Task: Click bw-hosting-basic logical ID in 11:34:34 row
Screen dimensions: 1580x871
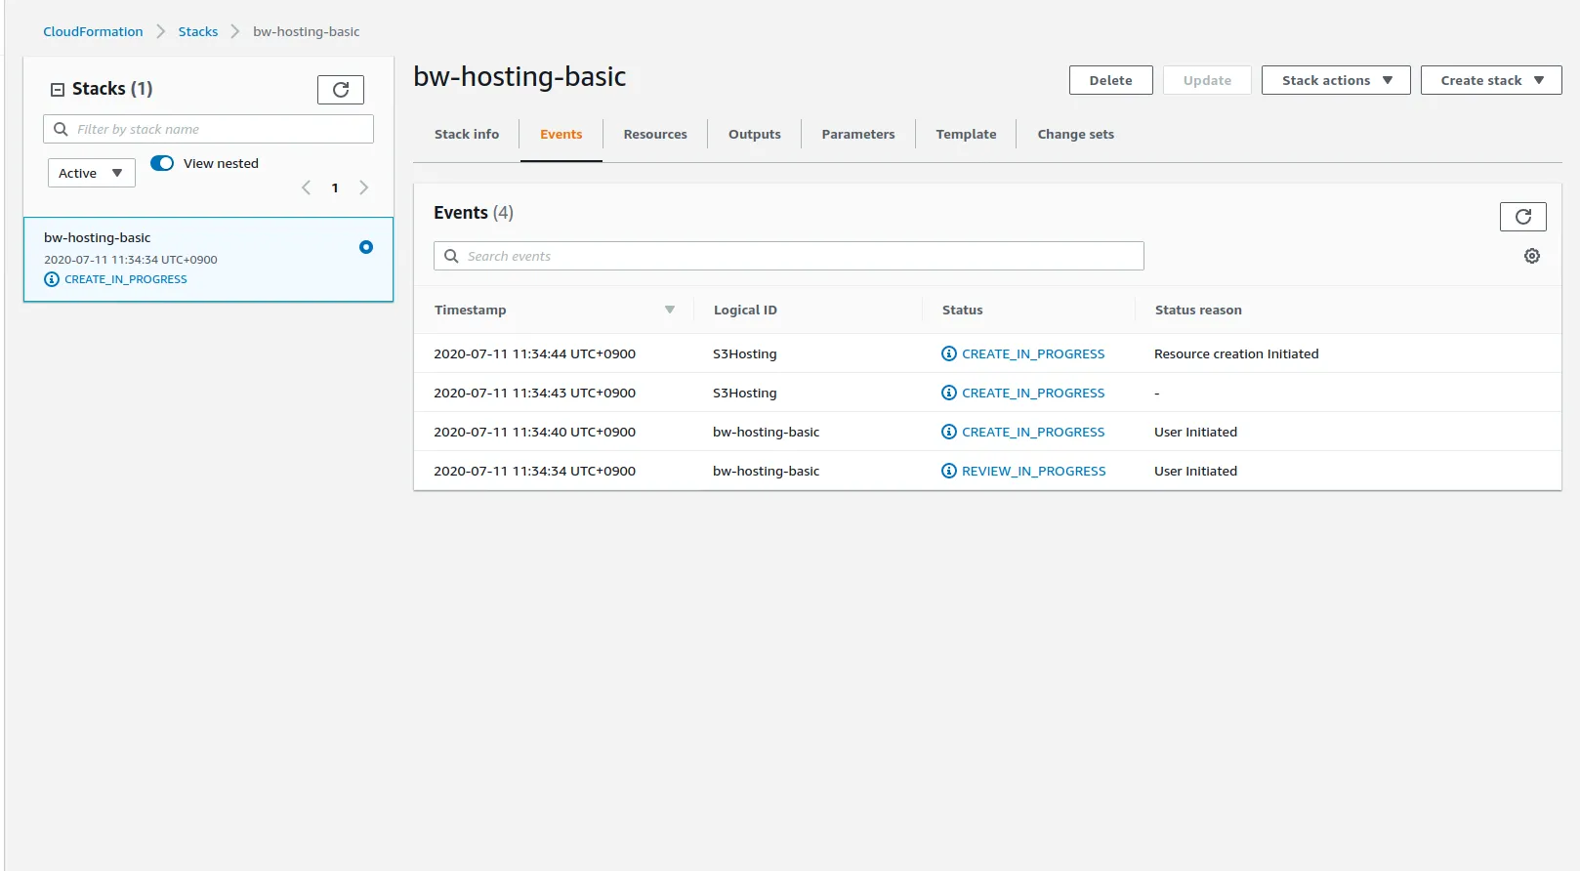Action: pyautogui.click(x=767, y=471)
